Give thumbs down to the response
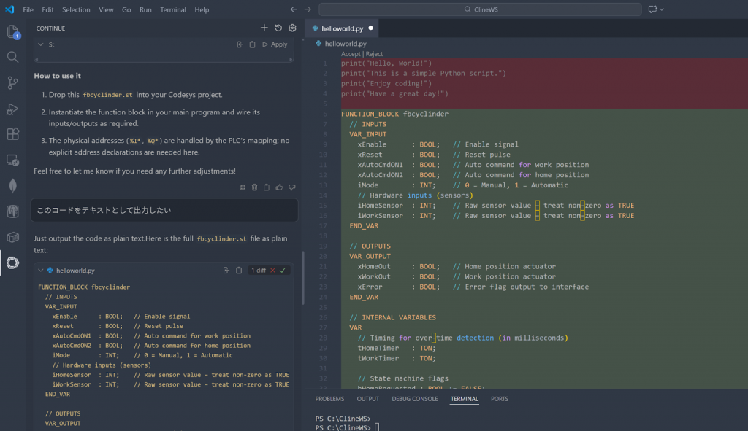Screen dimensions: 748x431 pyautogui.click(x=291, y=187)
